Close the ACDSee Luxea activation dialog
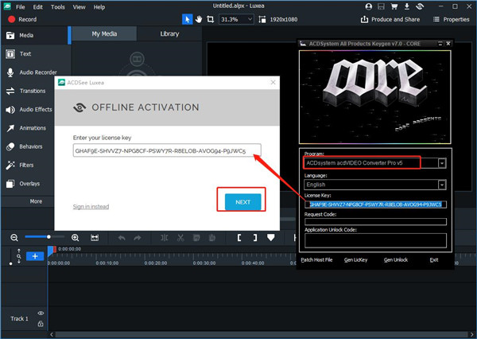Viewport: 477px width, 339px height. (273, 82)
